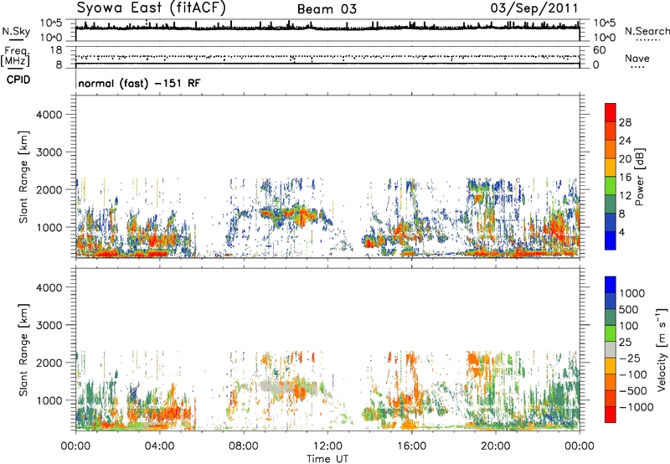Click the 'CPID' row label
Image resolution: width=670 pixels, height=464 pixels.
pos(18,80)
